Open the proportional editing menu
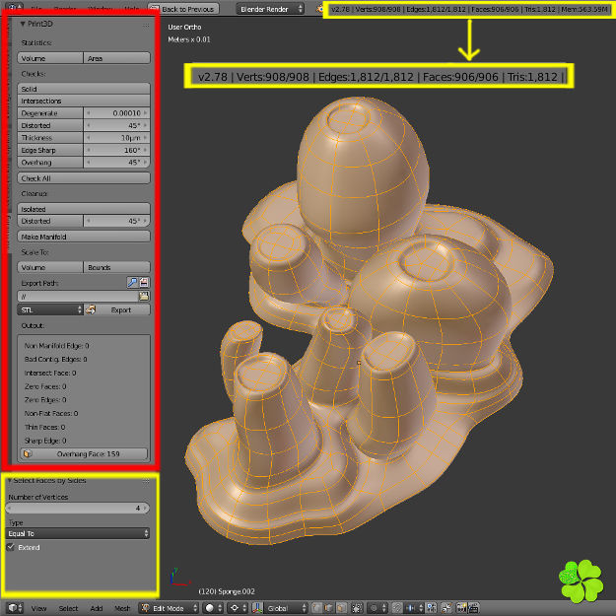 [x=377, y=608]
